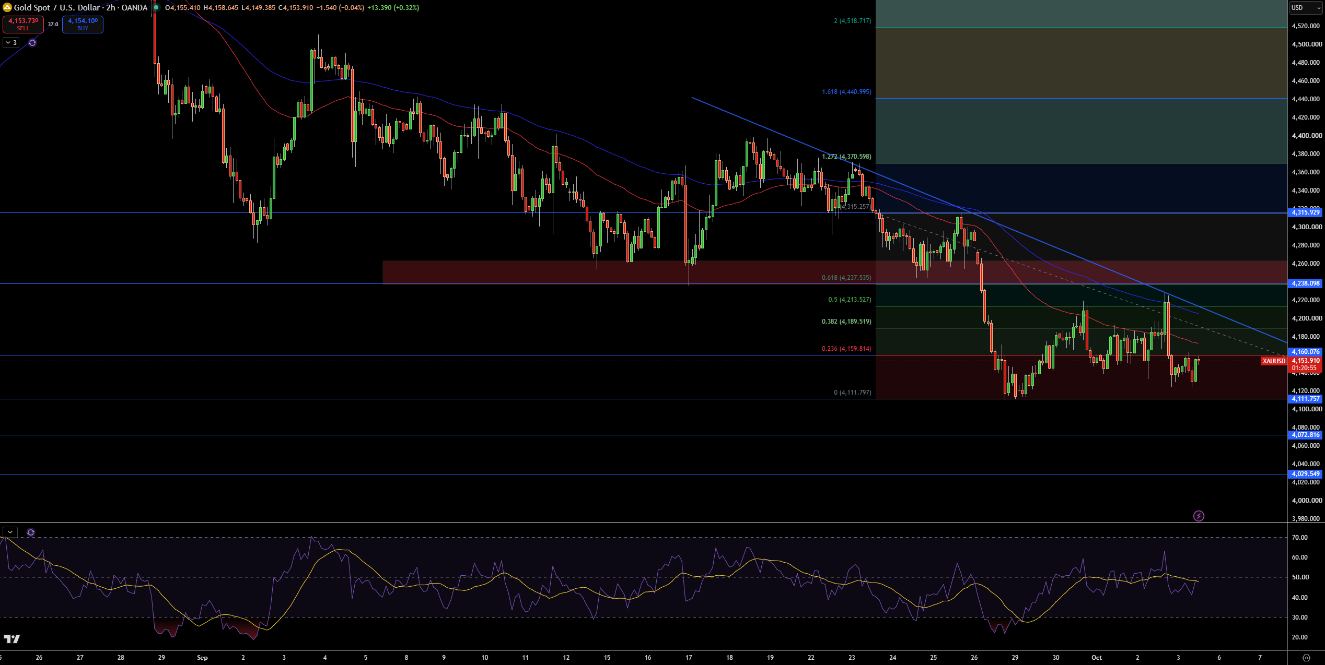
Task: Click the 37.0 spread value
Action: [53, 24]
